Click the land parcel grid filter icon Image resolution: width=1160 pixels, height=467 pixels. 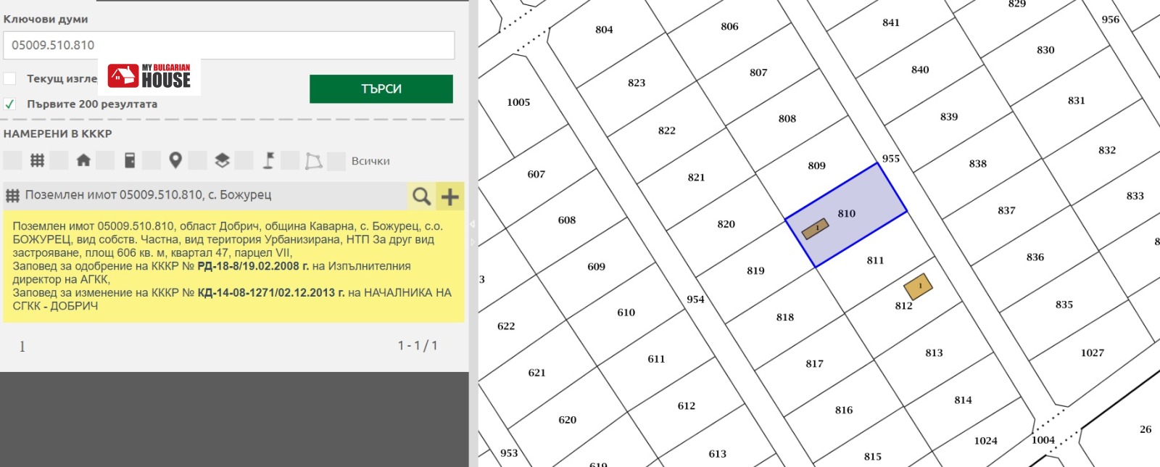coord(37,160)
